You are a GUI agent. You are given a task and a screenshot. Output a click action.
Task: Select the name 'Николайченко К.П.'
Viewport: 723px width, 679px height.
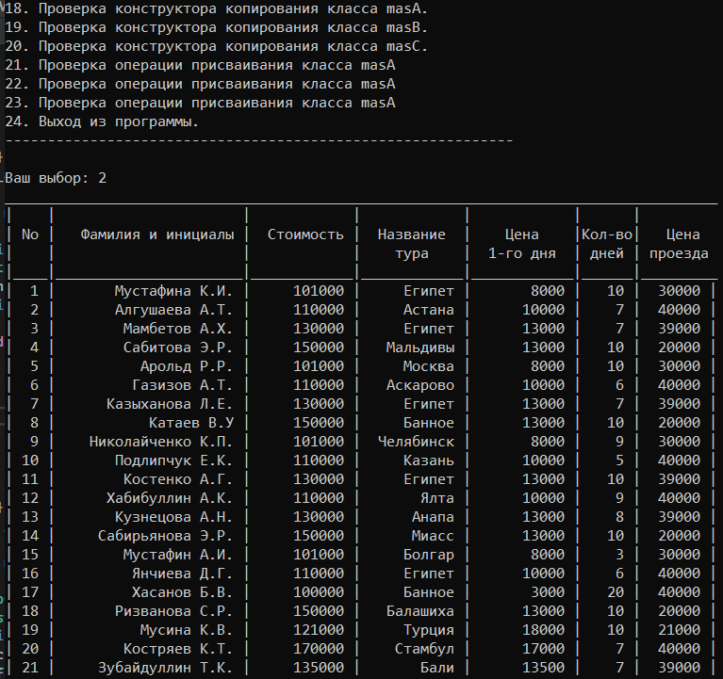point(161,443)
